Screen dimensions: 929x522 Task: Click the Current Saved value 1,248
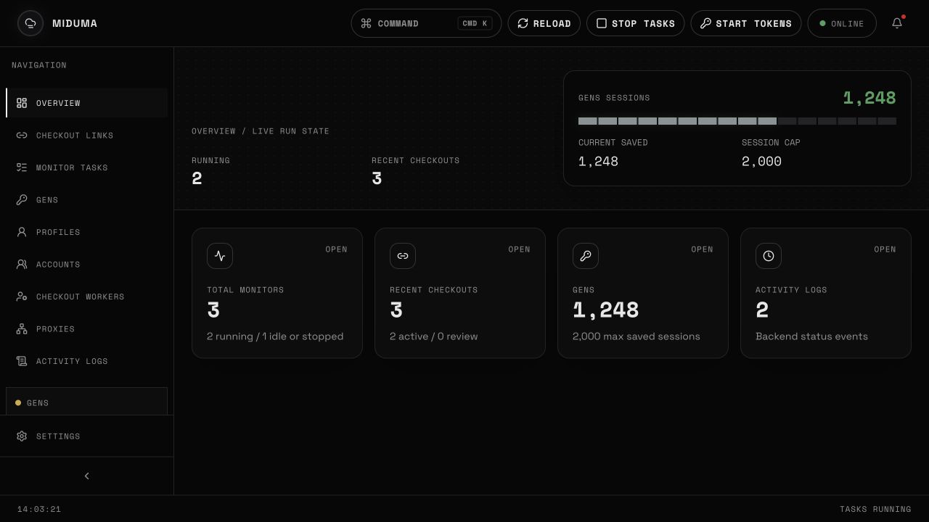(x=598, y=162)
